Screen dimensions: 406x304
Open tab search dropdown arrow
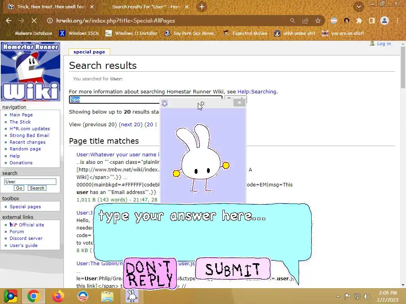coord(358,7)
